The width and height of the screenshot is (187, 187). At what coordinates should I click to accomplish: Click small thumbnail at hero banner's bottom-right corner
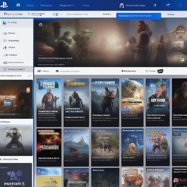tap(182, 60)
